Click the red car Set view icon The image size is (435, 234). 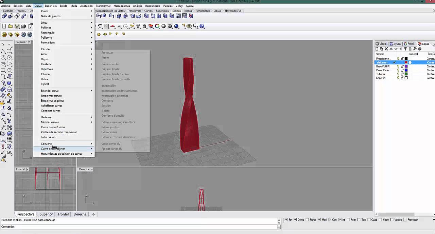coord(113,26)
